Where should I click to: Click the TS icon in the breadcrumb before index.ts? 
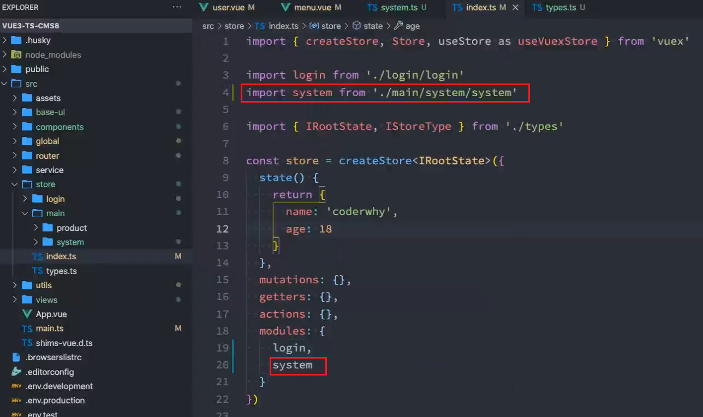coord(260,26)
